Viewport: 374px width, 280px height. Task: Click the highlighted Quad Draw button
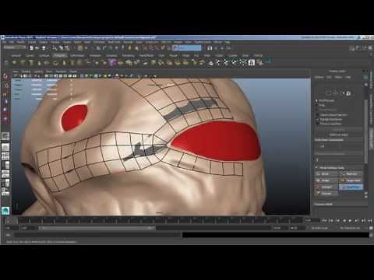coord(351,187)
